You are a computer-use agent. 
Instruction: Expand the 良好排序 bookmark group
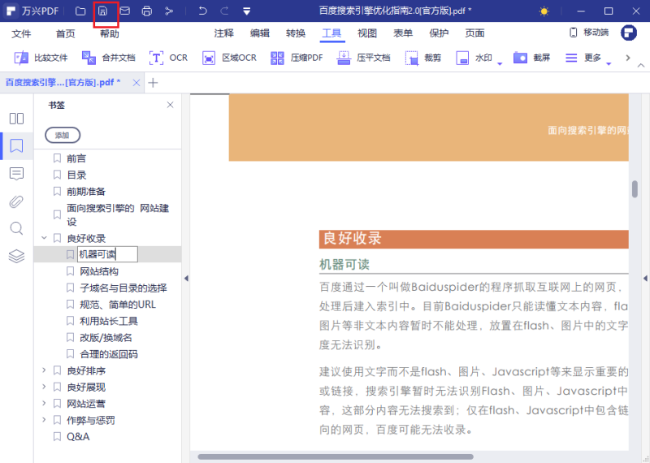pos(44,370)
